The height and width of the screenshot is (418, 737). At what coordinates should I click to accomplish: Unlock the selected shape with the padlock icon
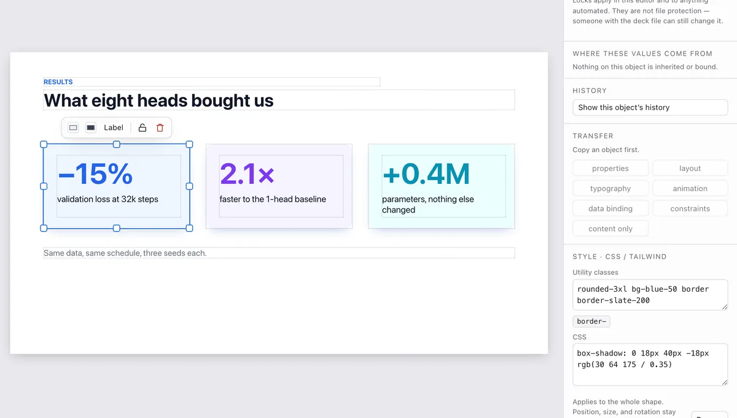[x=142, y=127]
